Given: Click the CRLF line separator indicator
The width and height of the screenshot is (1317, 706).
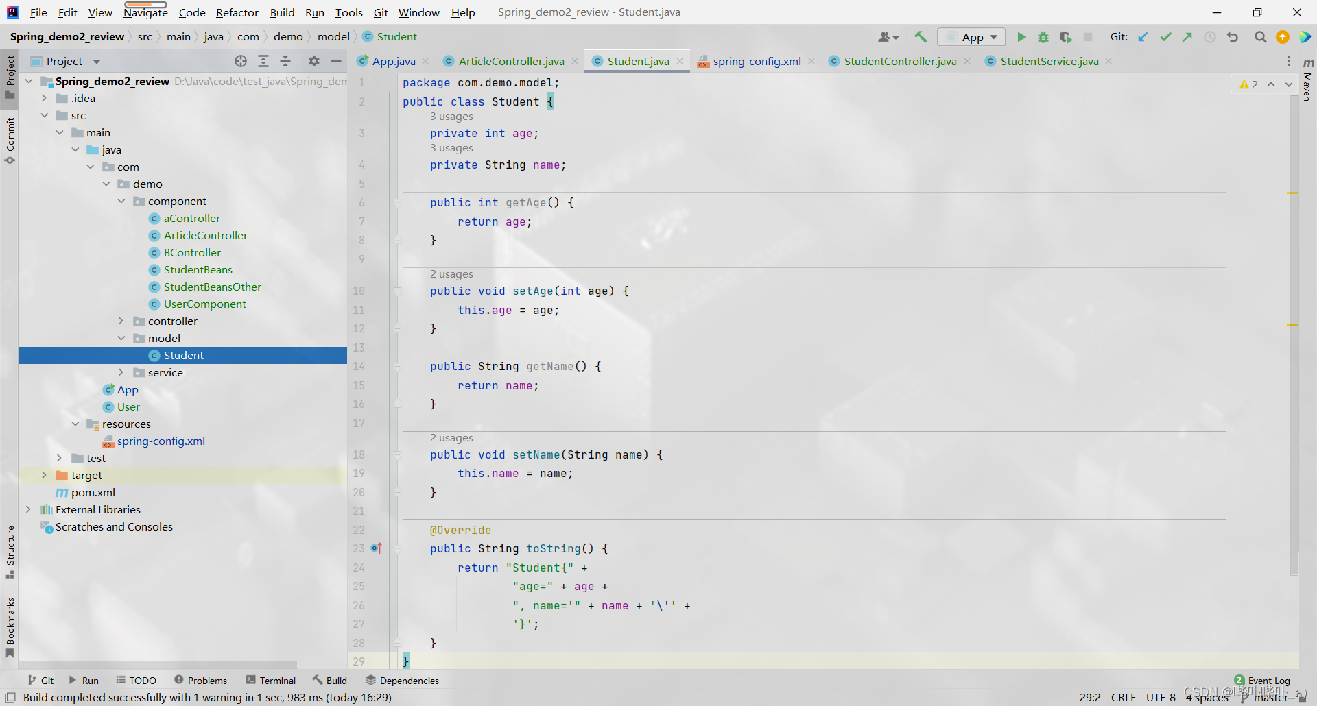Looking at the screenshot, I should click(1123, 697).
